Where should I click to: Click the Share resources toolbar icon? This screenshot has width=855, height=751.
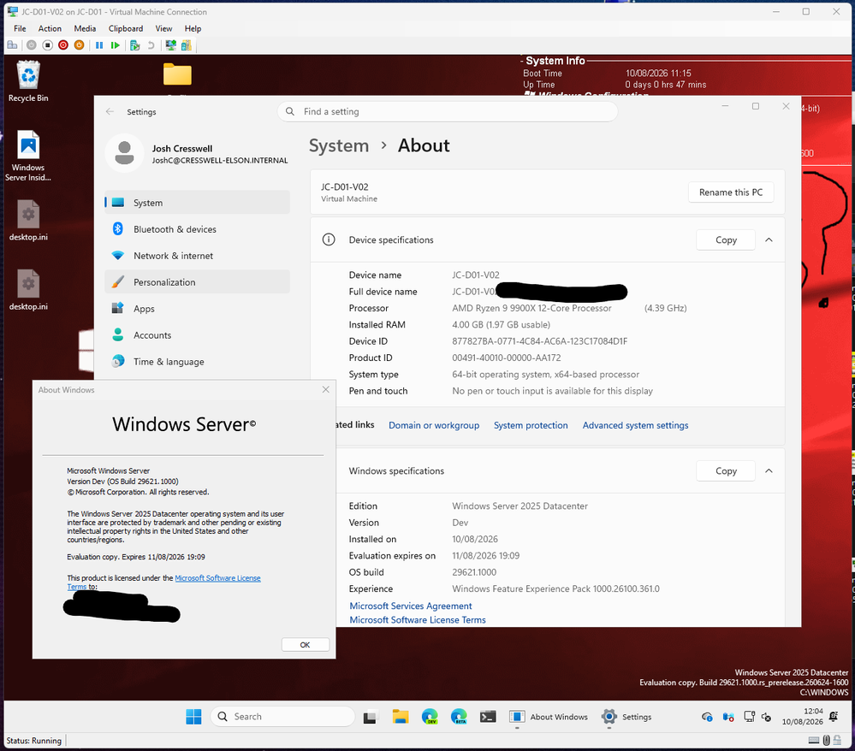tap(187, 45)
